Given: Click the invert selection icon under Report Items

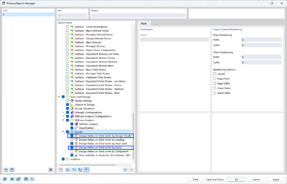Looking at the screenshot, I should [74, 170].
